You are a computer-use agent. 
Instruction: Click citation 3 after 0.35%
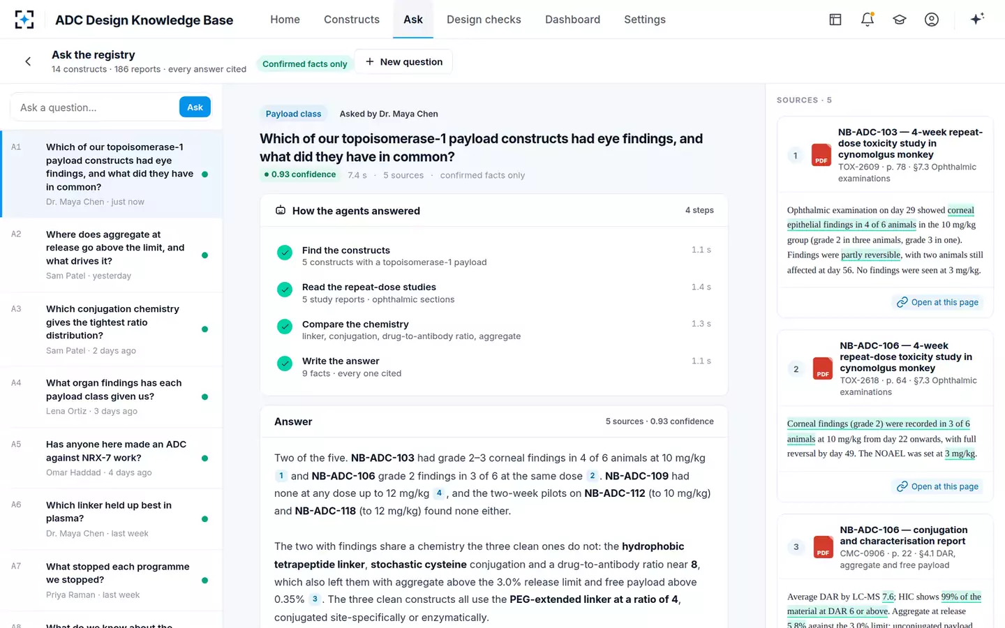point(315,599)
